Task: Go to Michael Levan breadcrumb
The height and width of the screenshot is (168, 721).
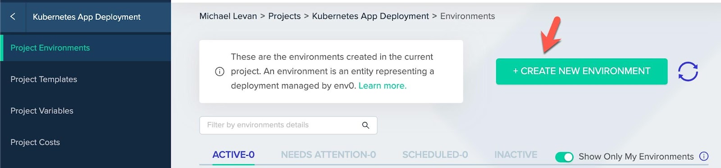Action: tap(228, 16)
